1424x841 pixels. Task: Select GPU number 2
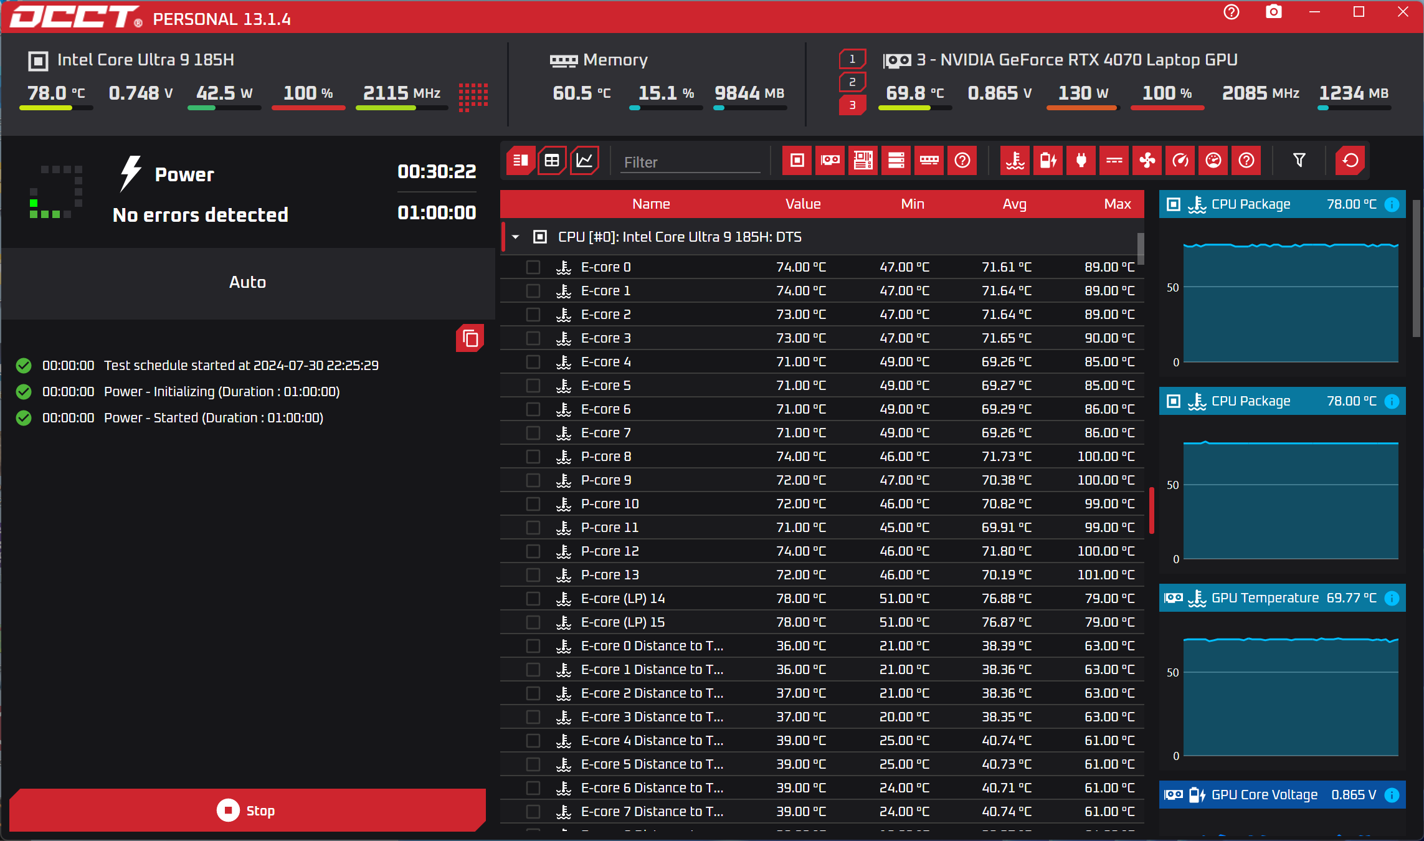(x=852, y=82)
